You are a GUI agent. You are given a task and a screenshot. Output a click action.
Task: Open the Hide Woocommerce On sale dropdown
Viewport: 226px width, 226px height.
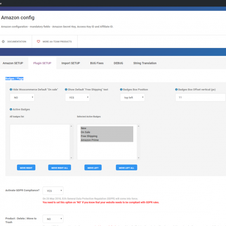[22, 97]
